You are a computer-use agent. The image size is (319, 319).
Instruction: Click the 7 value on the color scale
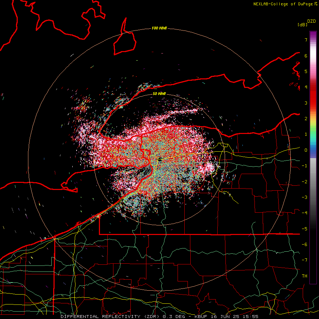pyautogui.click(x=306, y=40)
